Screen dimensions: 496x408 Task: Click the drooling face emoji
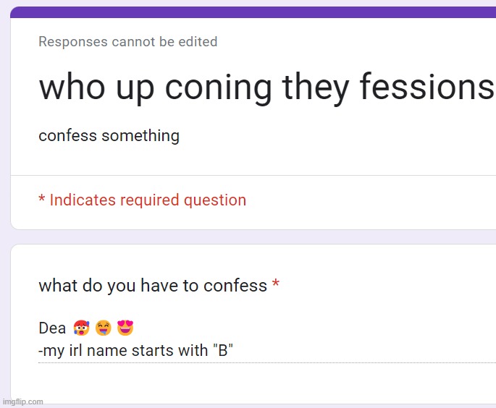coord(104,328)
